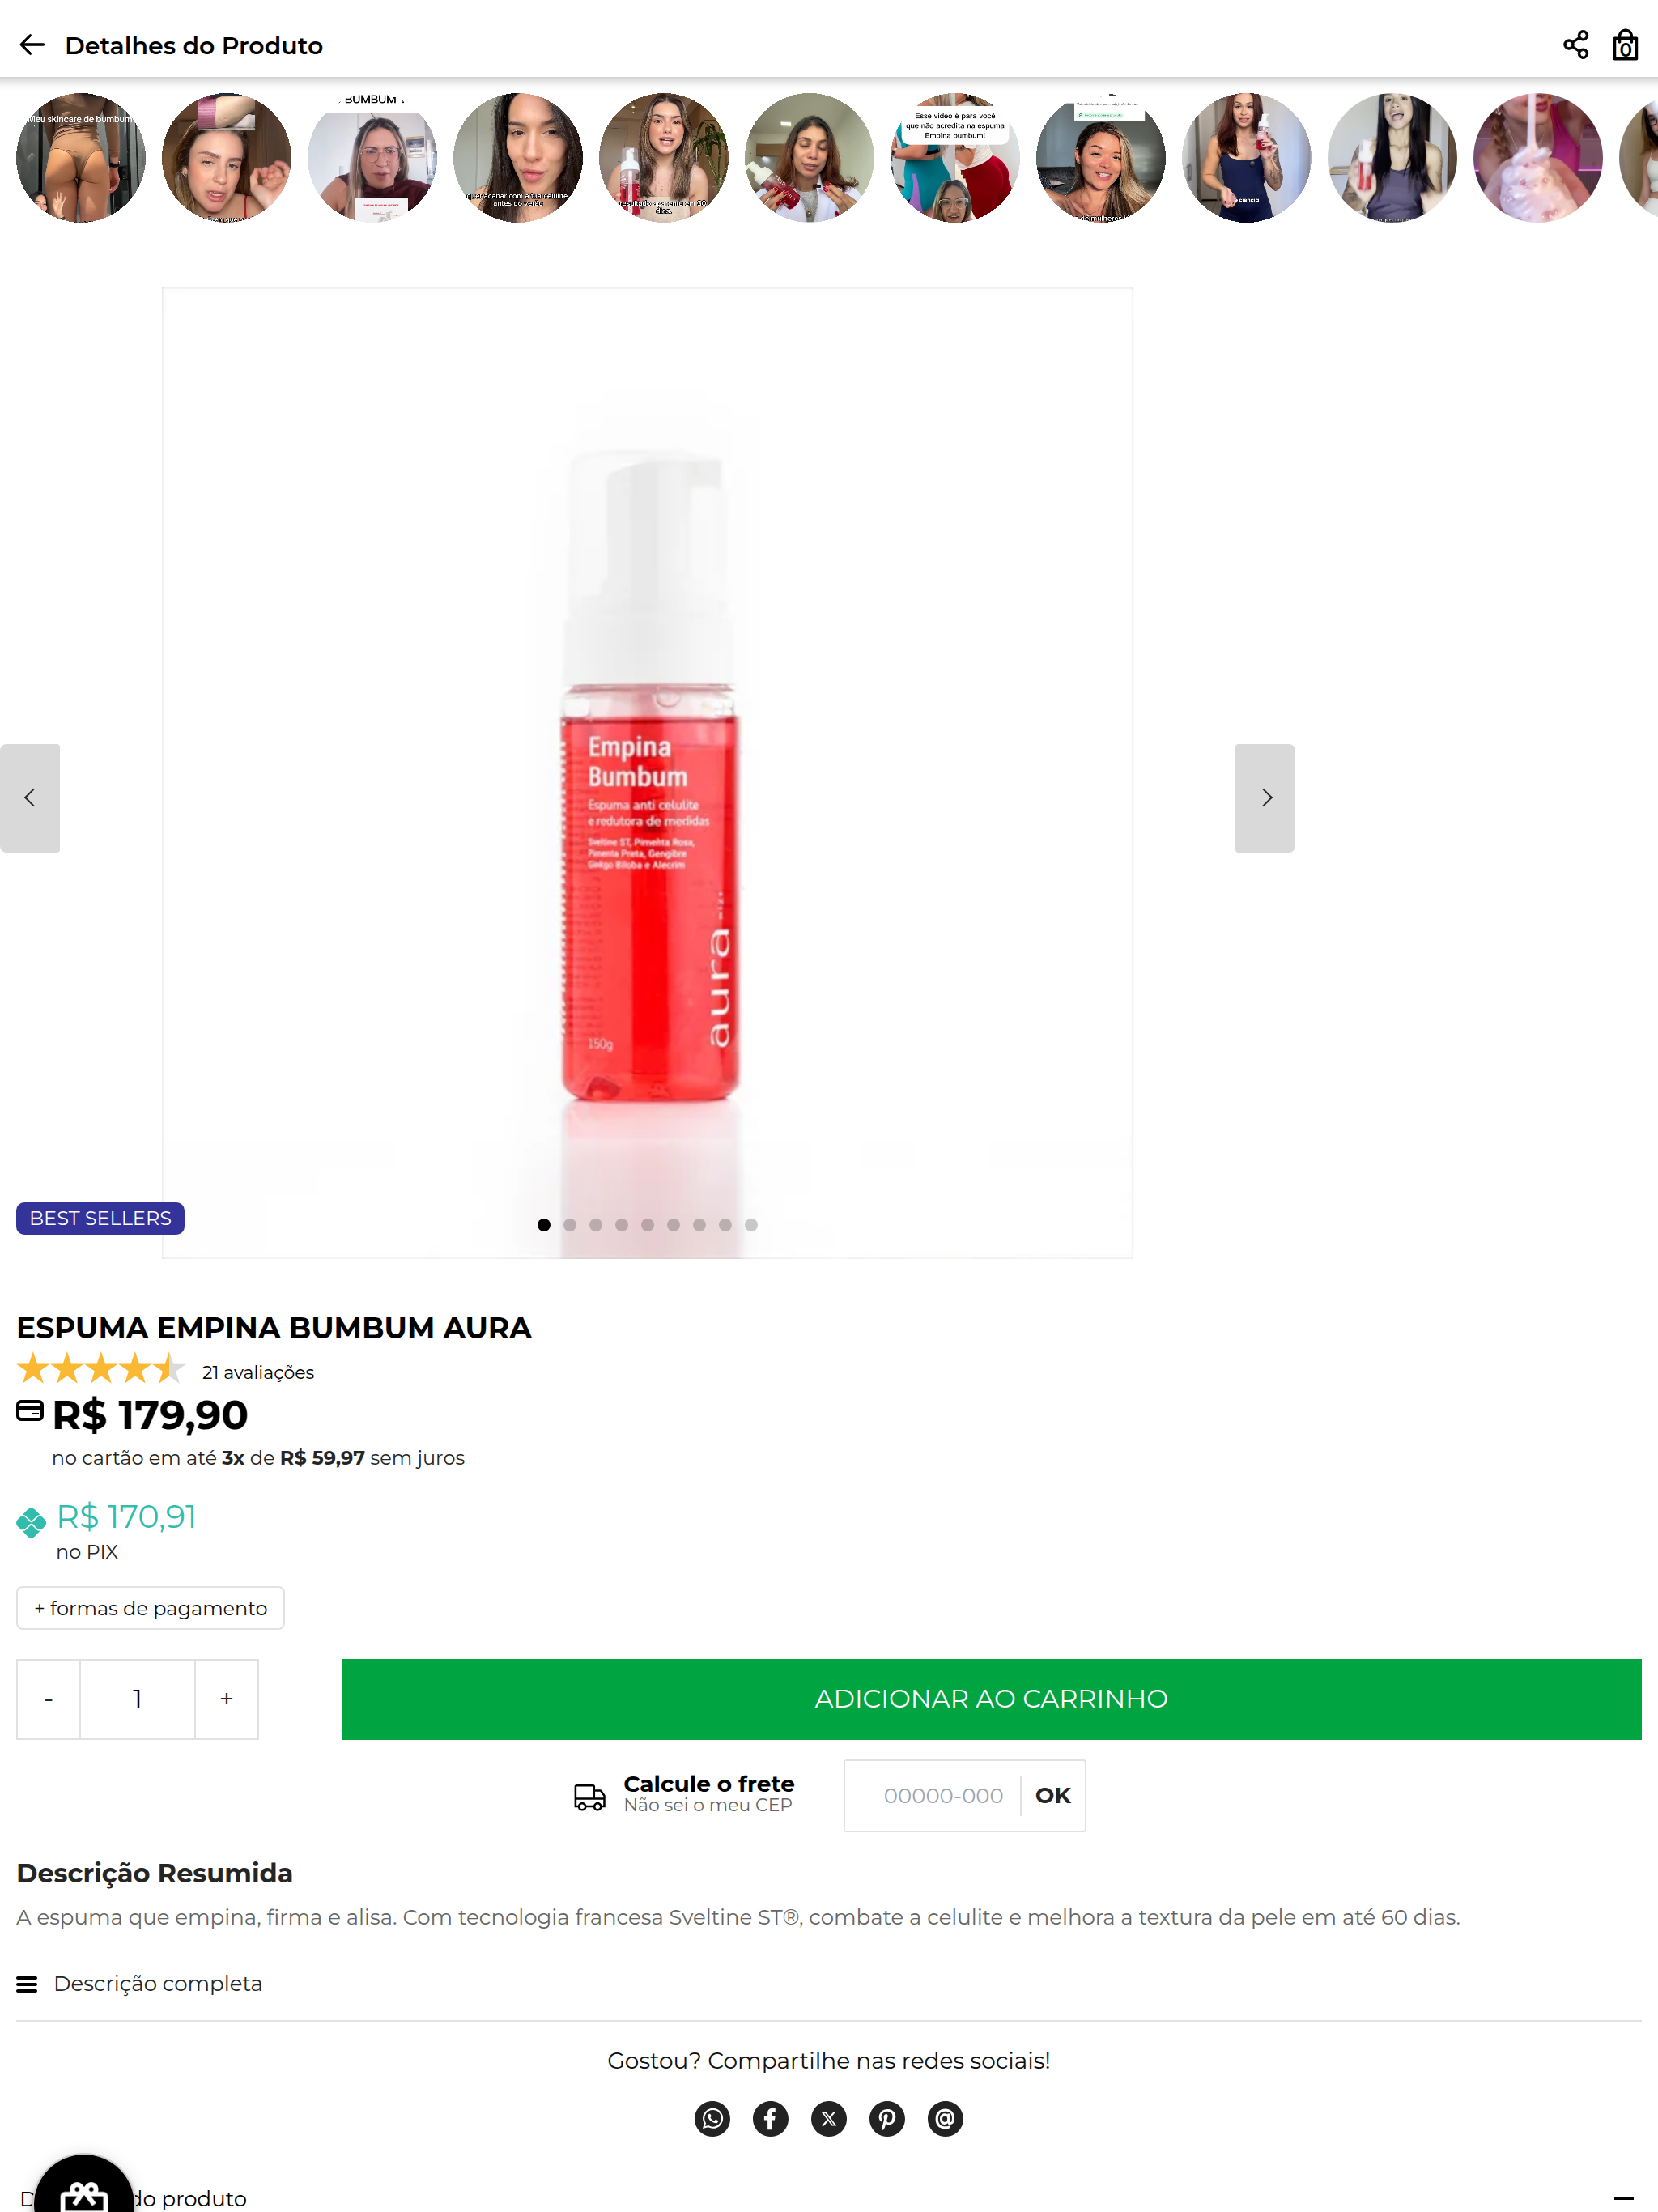
Task: Decrease quantity with minus button
Action: (48, 1699)
